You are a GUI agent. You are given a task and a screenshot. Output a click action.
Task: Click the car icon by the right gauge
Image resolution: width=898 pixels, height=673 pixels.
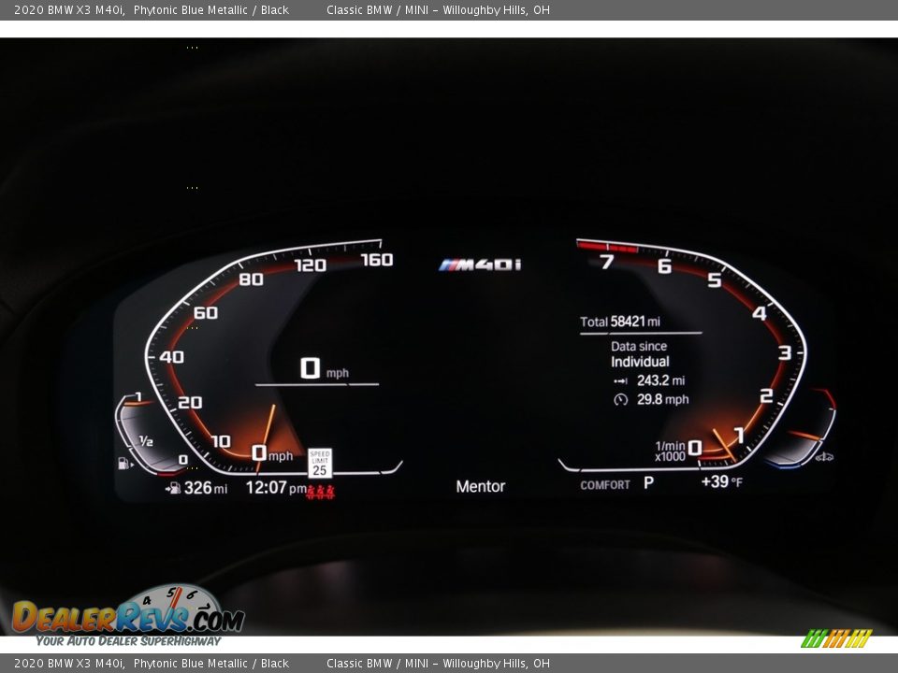click(824, 457)
